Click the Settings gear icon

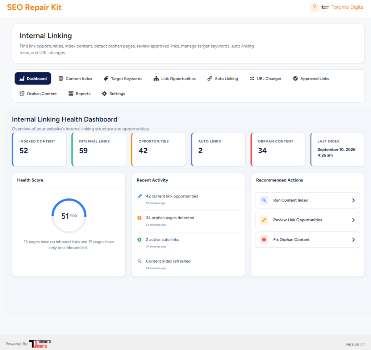point(104,94)
